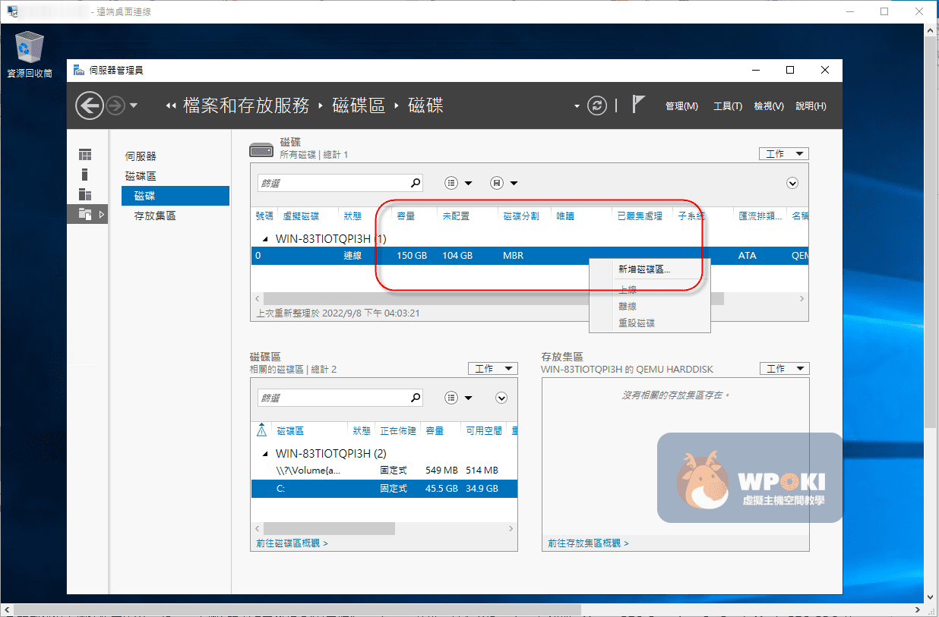Click the local server sidebar icon

coord(85,175)
